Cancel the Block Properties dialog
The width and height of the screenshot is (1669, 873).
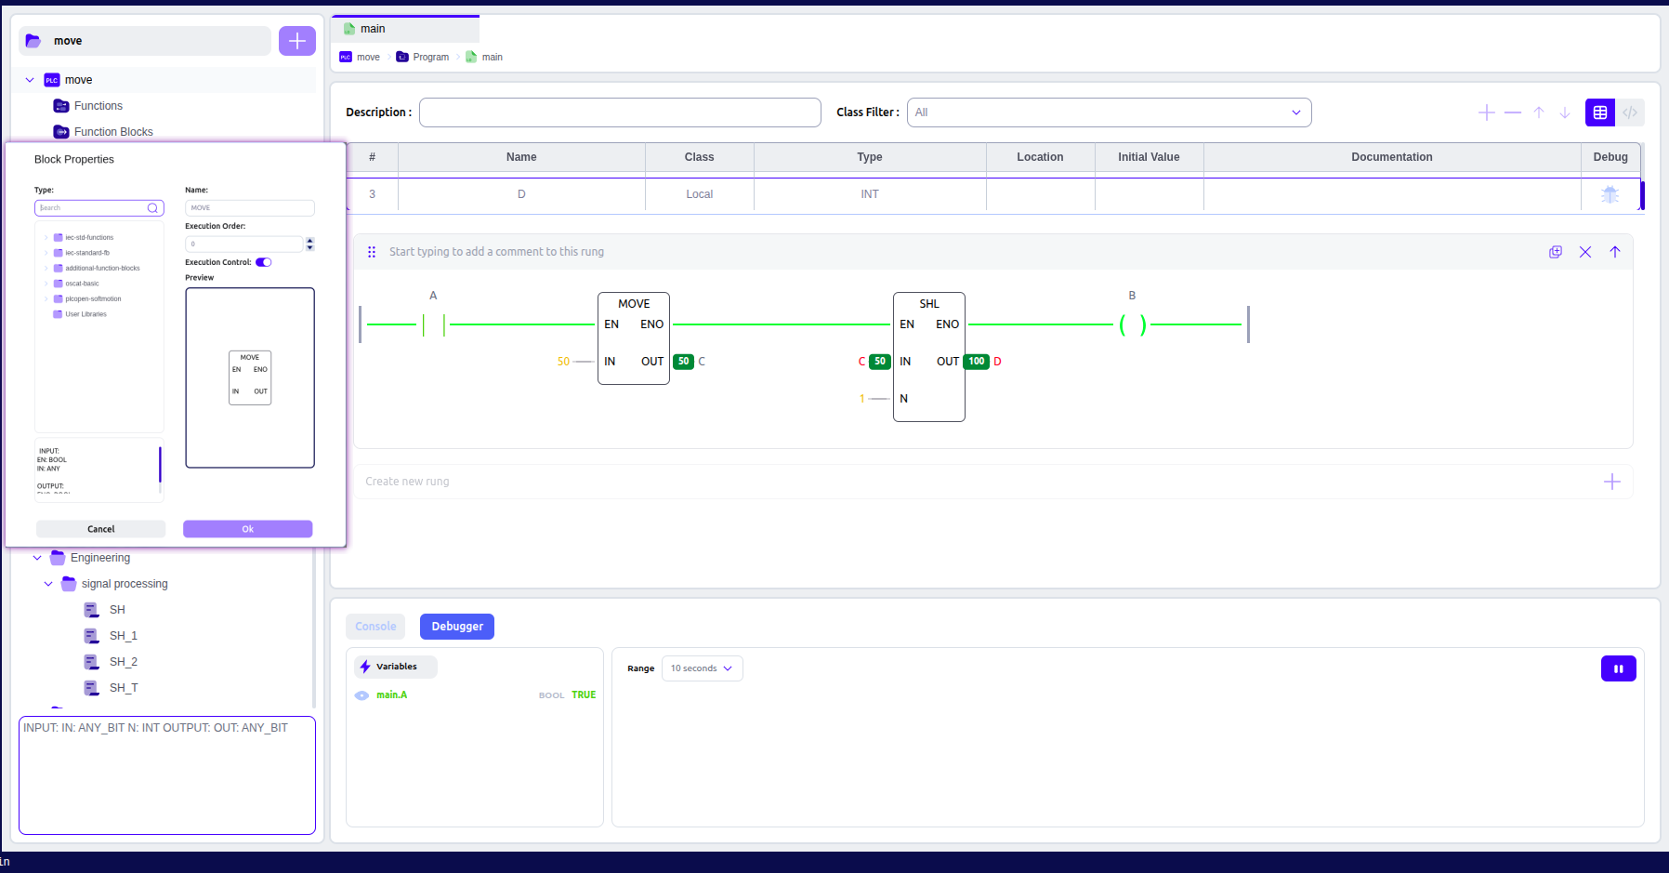100,529
